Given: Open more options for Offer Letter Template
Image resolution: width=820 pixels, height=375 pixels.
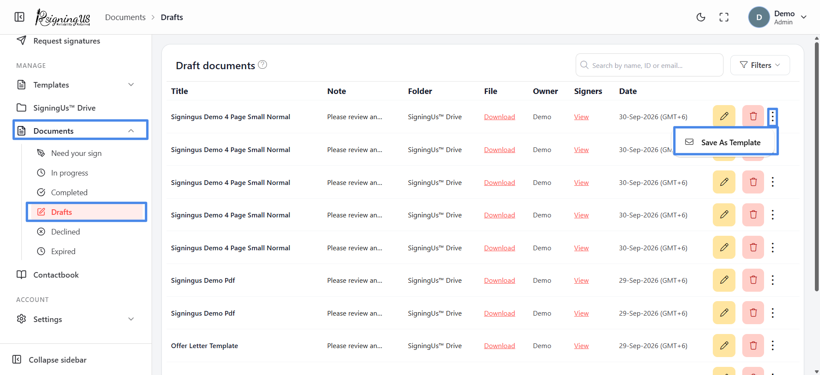Looking at the screenshot, I should pyautogui.click(x=773, y=346).
